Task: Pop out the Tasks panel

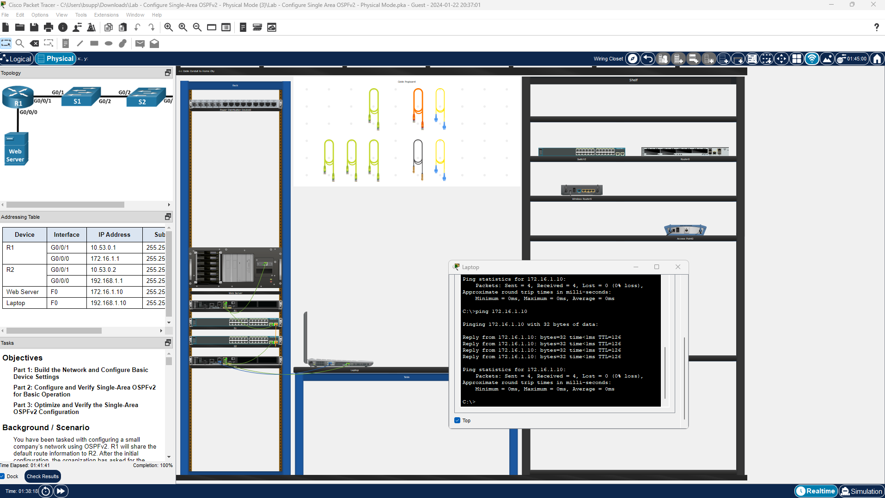Action: click(x=168, y=343)
